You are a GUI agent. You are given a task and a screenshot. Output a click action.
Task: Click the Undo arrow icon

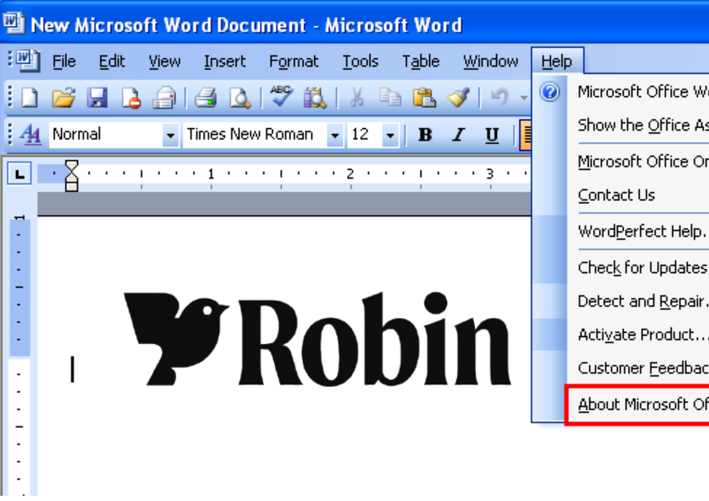pyautogui.click(x=500, y=97)
